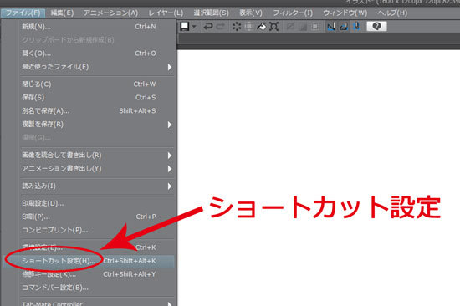Toggle the Snap to Special Ruler icon
This screenshot has width=460, height=306.
(x=344, y=27)
